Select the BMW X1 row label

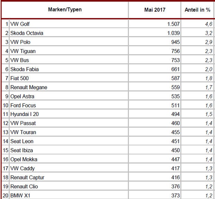pos(20,195)
